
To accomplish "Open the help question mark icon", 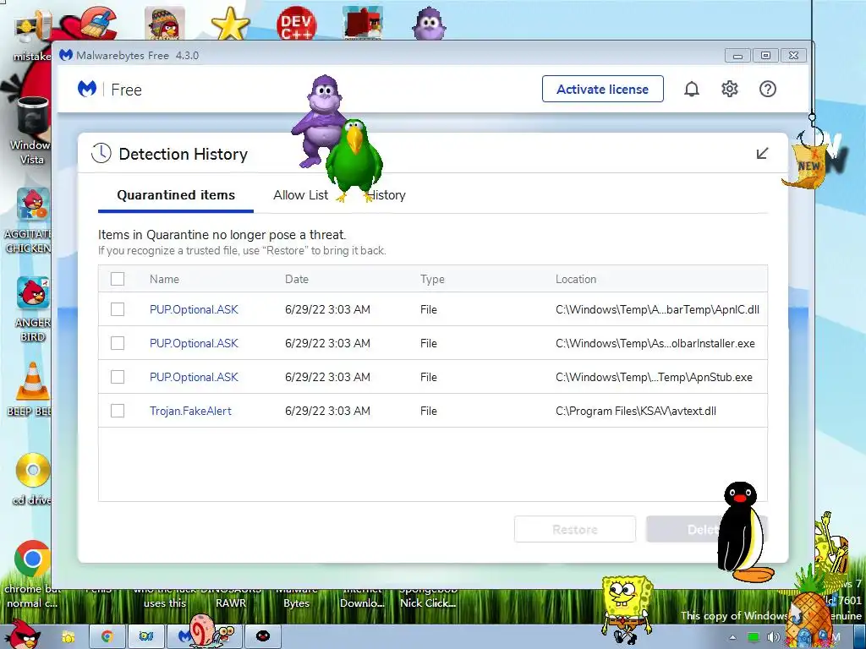I will (768, 89).
